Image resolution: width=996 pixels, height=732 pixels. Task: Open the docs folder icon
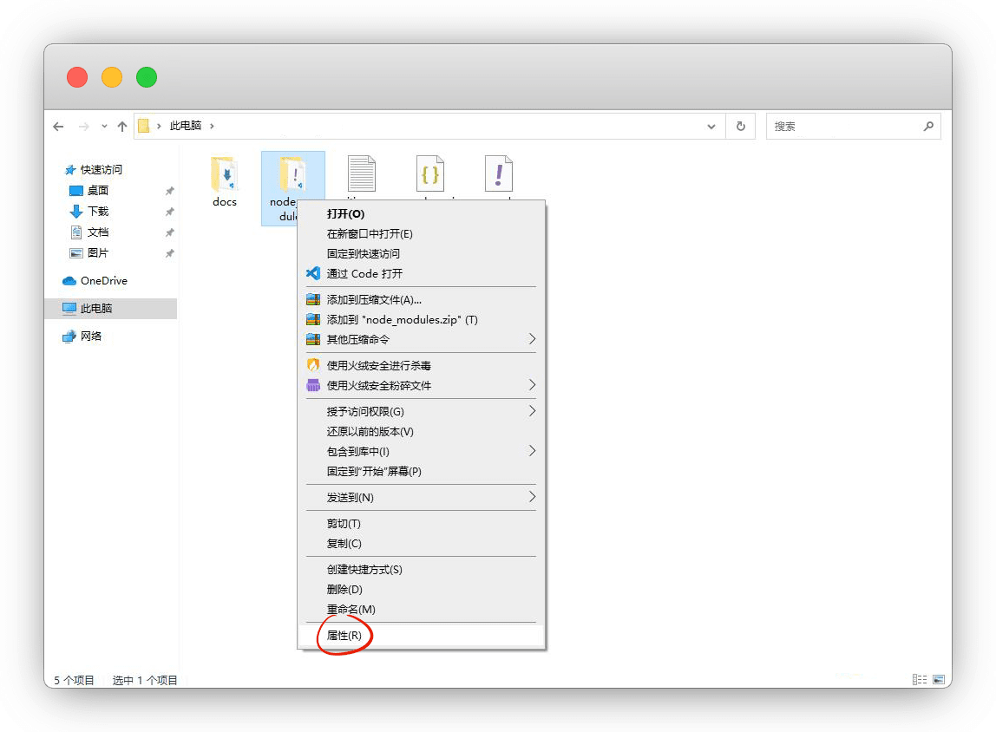(x=224, y=174)
